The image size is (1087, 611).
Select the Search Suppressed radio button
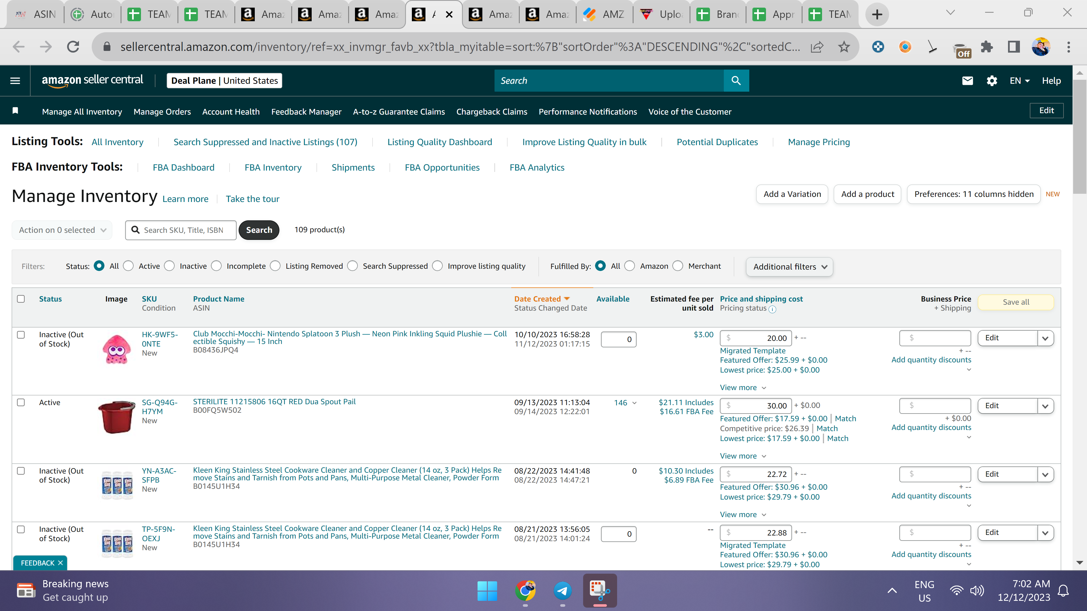click(x=353, y=266)
